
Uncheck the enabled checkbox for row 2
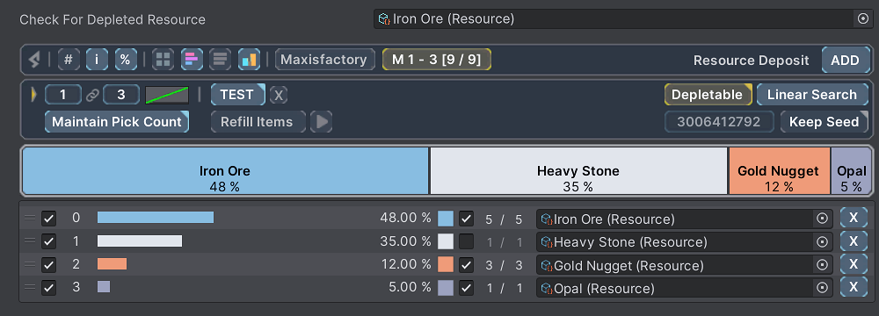click(x=48, y=264)
